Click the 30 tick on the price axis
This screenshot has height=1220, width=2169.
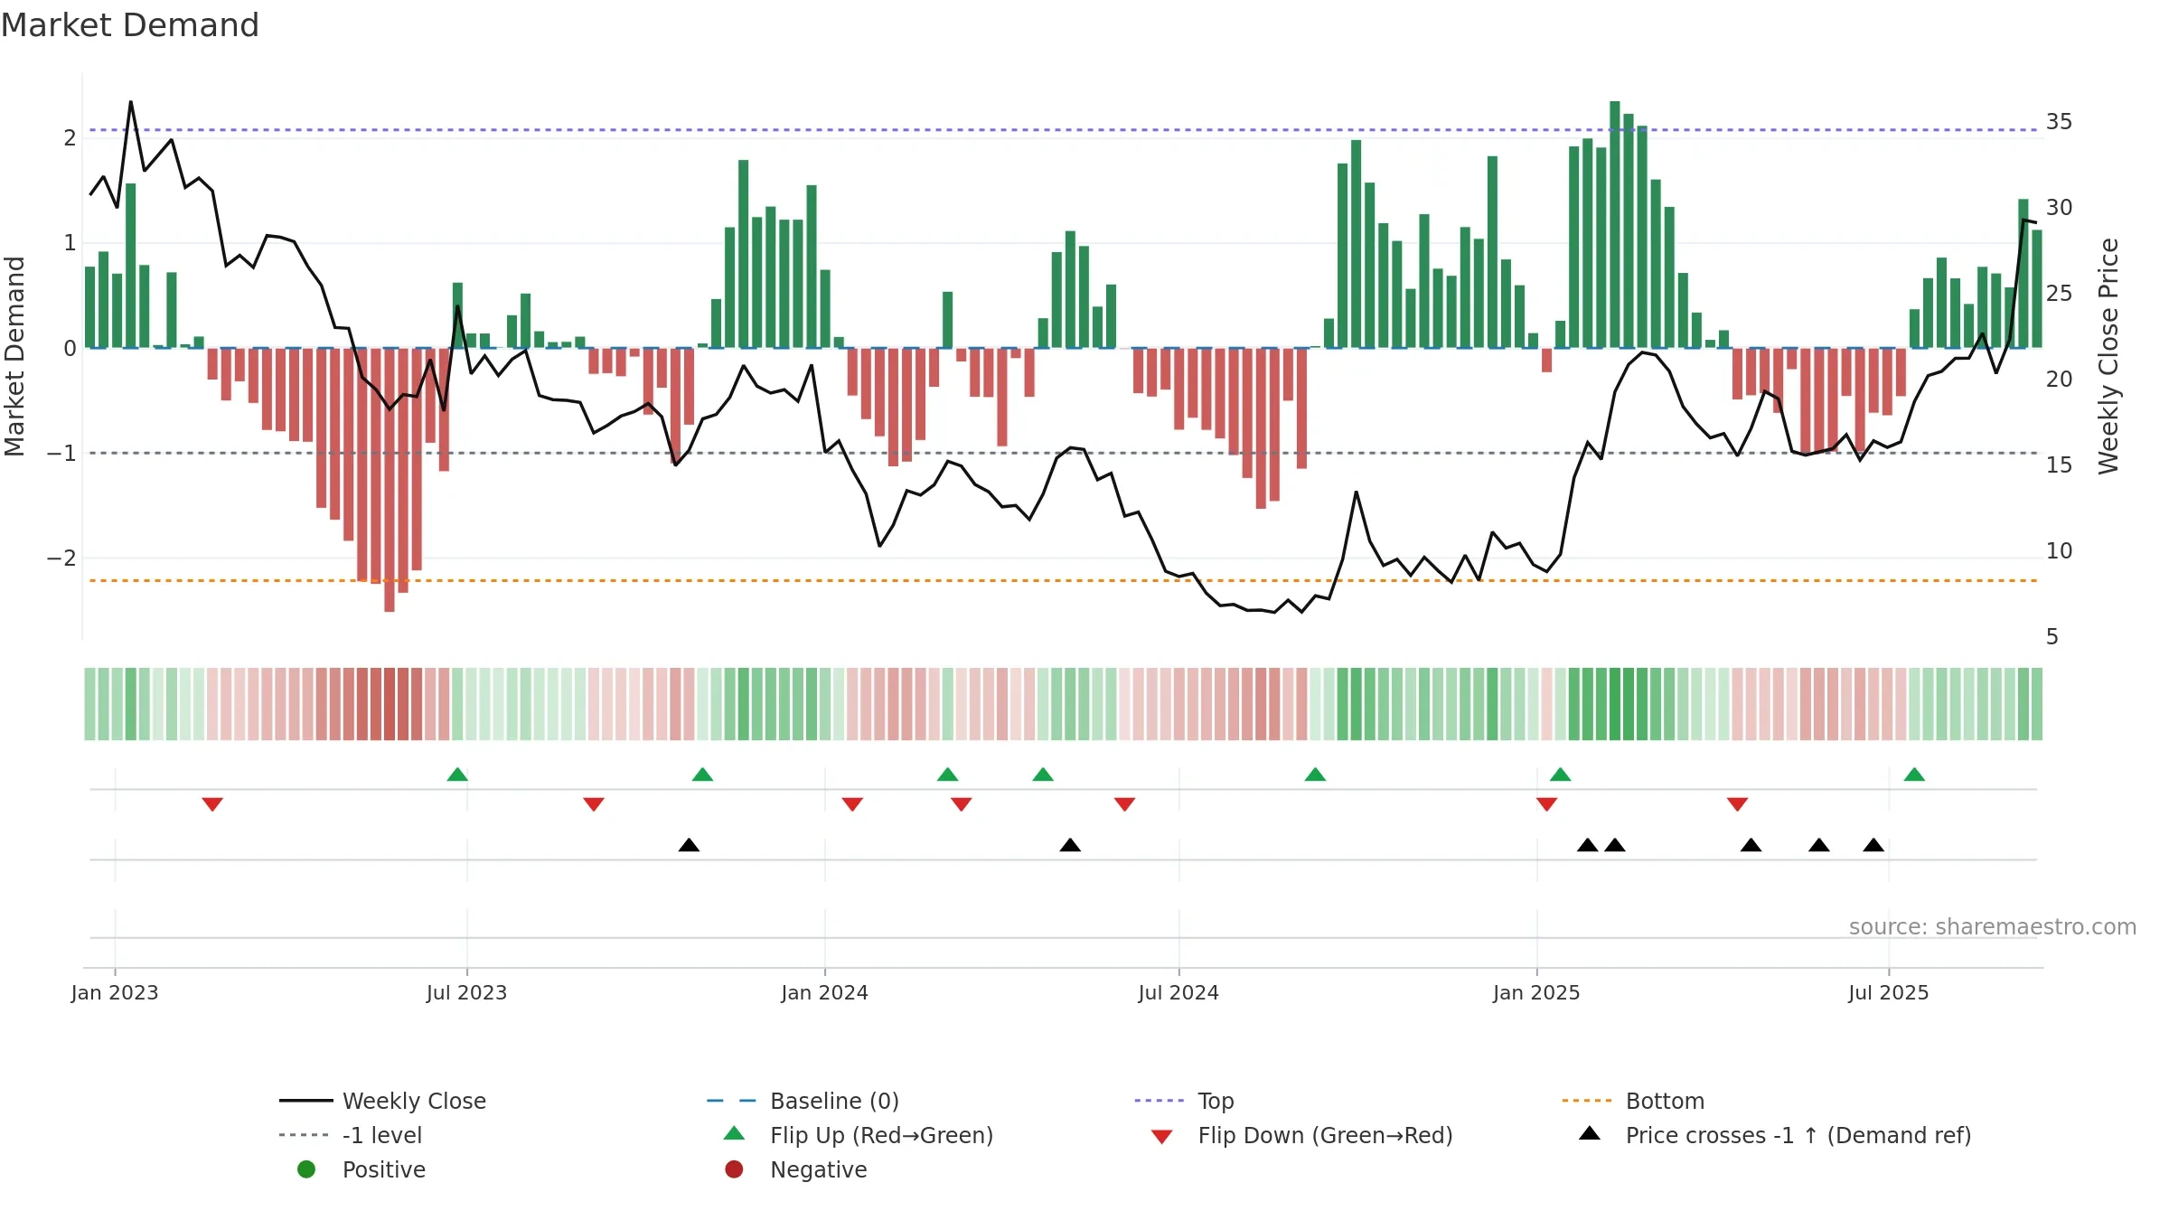point(2060,208)
